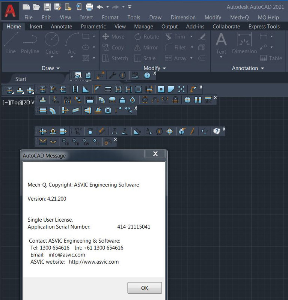The height and width of the screenshot is (300, 288).
Task: Click the Move tool button
Action: (x=113, y=36)
